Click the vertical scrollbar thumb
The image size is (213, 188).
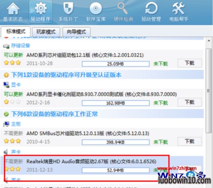(x=208, y=91)
